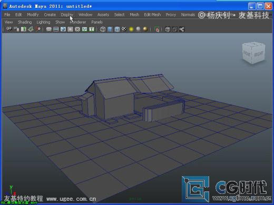Screen dimensions: 274x205
Task: Toggle the Gate Mask icon
Action: click(70, 29)
